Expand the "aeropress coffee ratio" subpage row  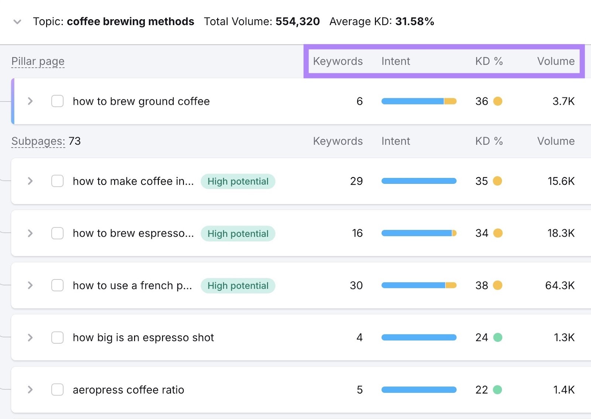point(30,389)
